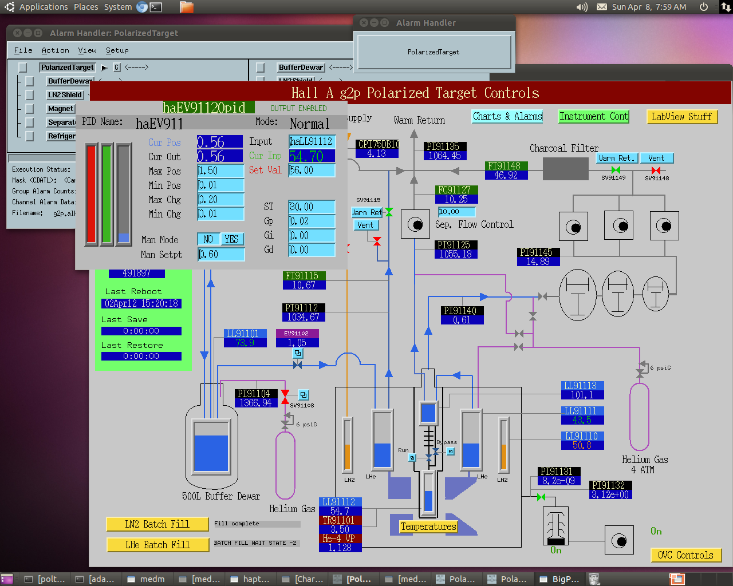The height and width of the screenshot is (586, 733).
Task: Click the Warm Ret. button by Charcoal Filter
Action: point(616,159)
